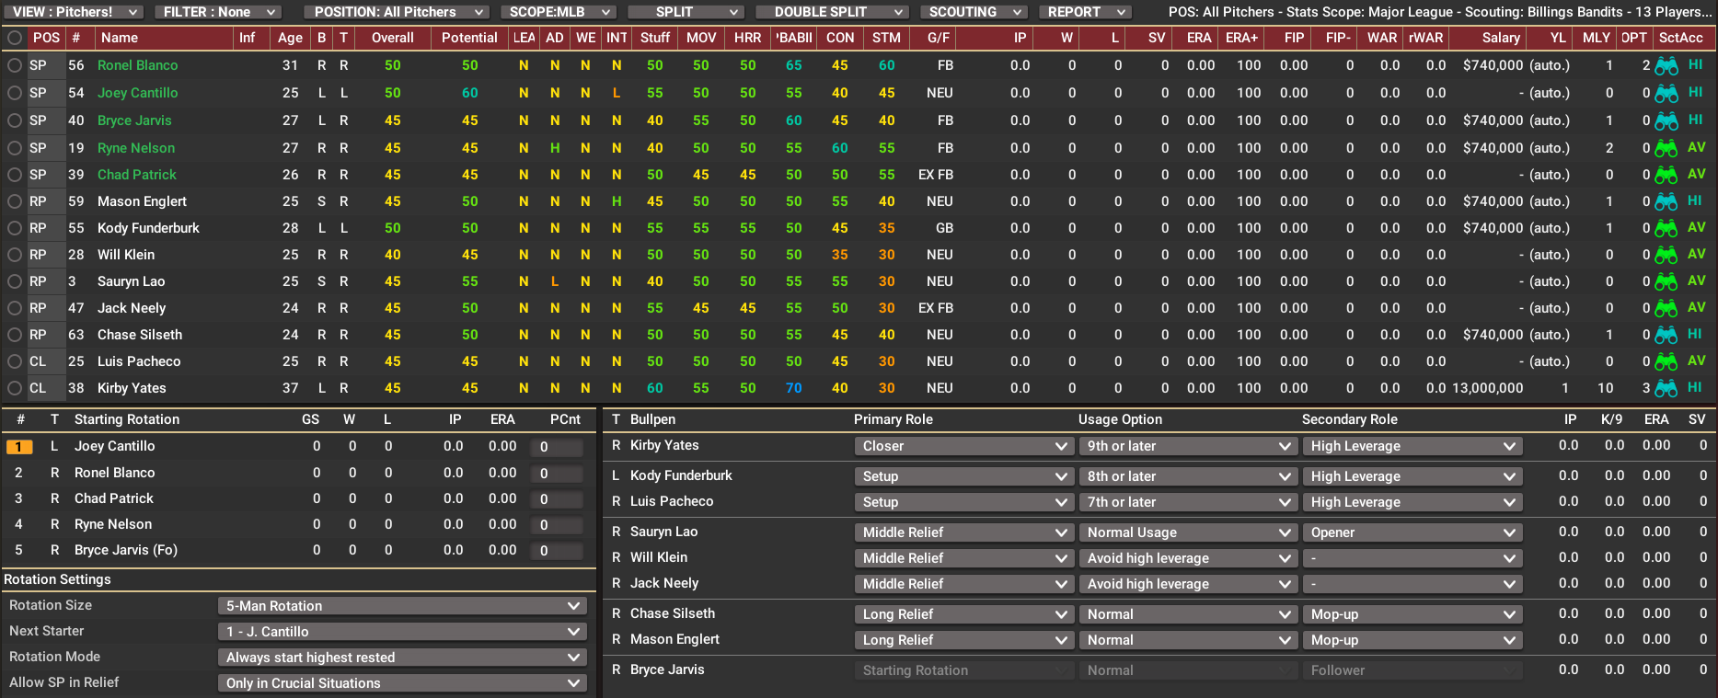The width and height of the screenshot is (1718, 698).
Task: Open Kirby Yates in player table
Action: pos(132,388)
